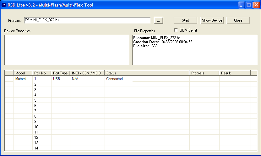Click the Show Device button
The height and width of the screenshot is (156, 261).
(x=212, y=20)
